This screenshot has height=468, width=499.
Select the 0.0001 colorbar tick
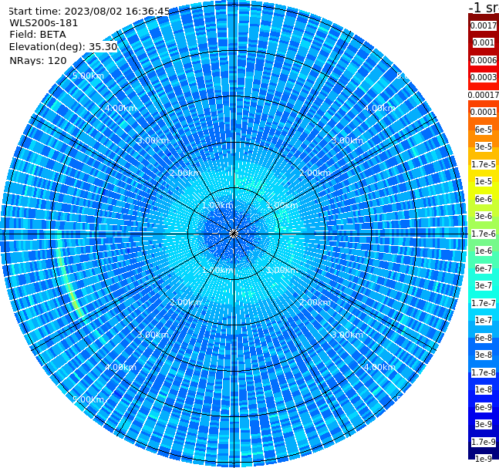tap(484, 112)
